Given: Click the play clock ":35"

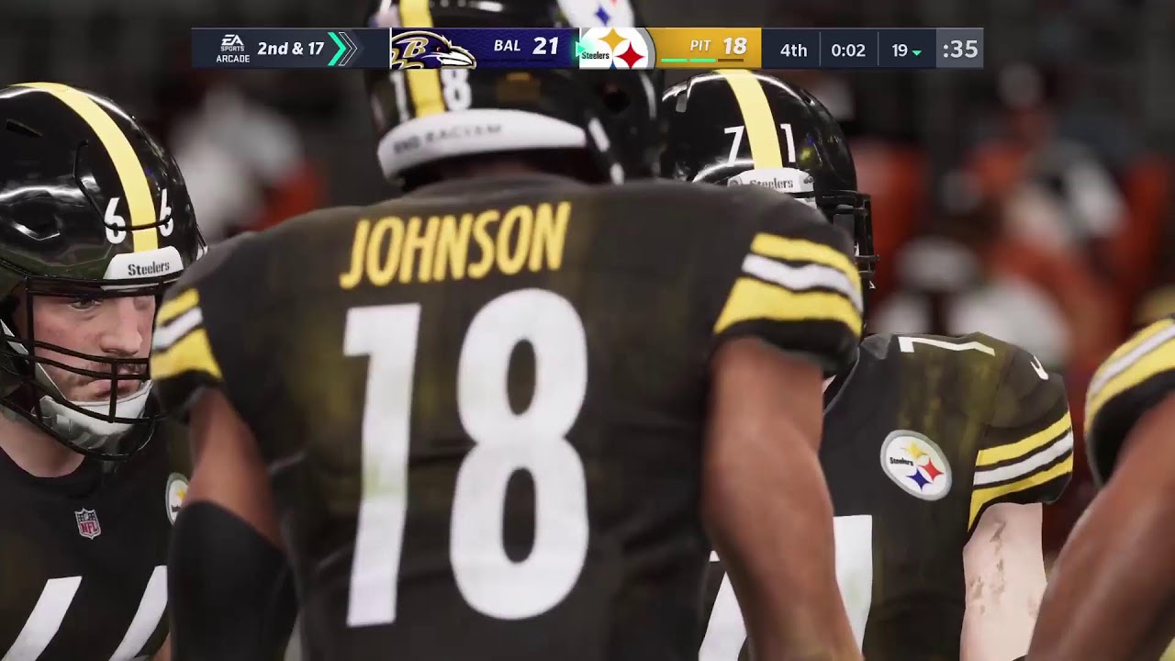Looking at the screenshot, I should 960,50.
